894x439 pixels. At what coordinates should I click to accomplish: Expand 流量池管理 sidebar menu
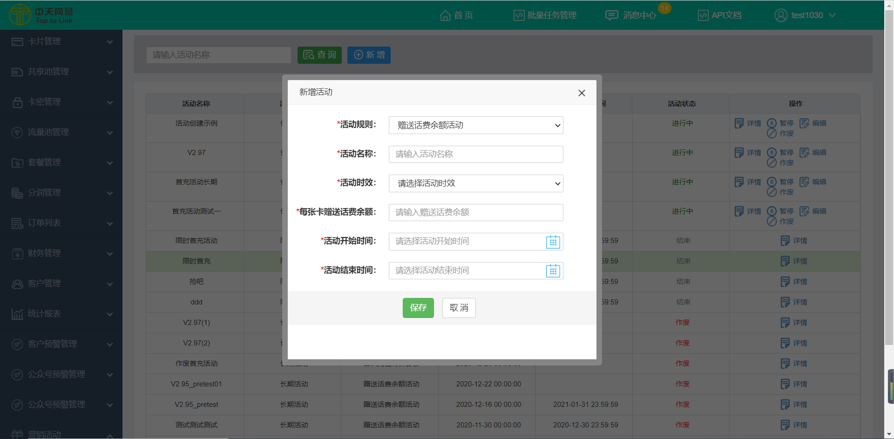pos(61,132)
